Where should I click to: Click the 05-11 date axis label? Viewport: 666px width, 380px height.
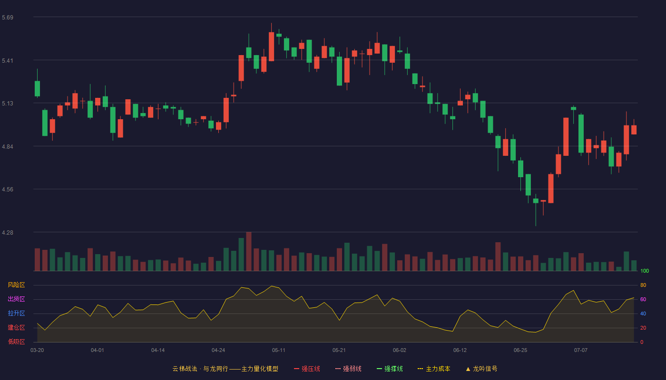pyautogui.click(x=279, y=350)
